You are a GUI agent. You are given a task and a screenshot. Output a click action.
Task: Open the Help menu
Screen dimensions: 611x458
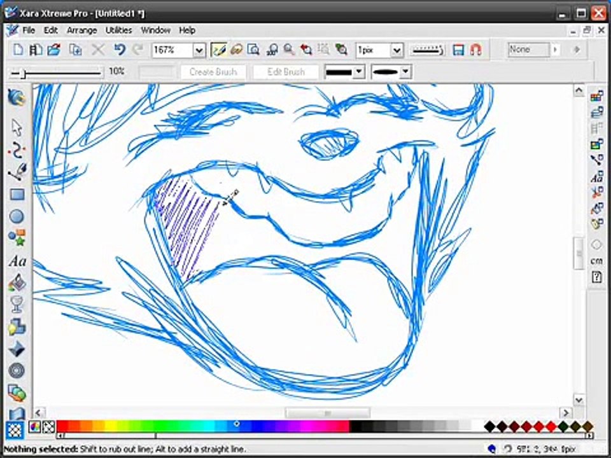[187, 30]
